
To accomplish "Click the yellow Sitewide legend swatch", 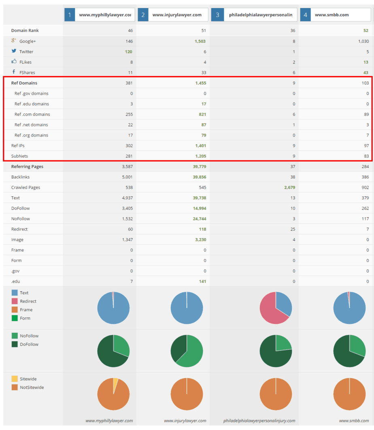I will [x=15, y=379].
